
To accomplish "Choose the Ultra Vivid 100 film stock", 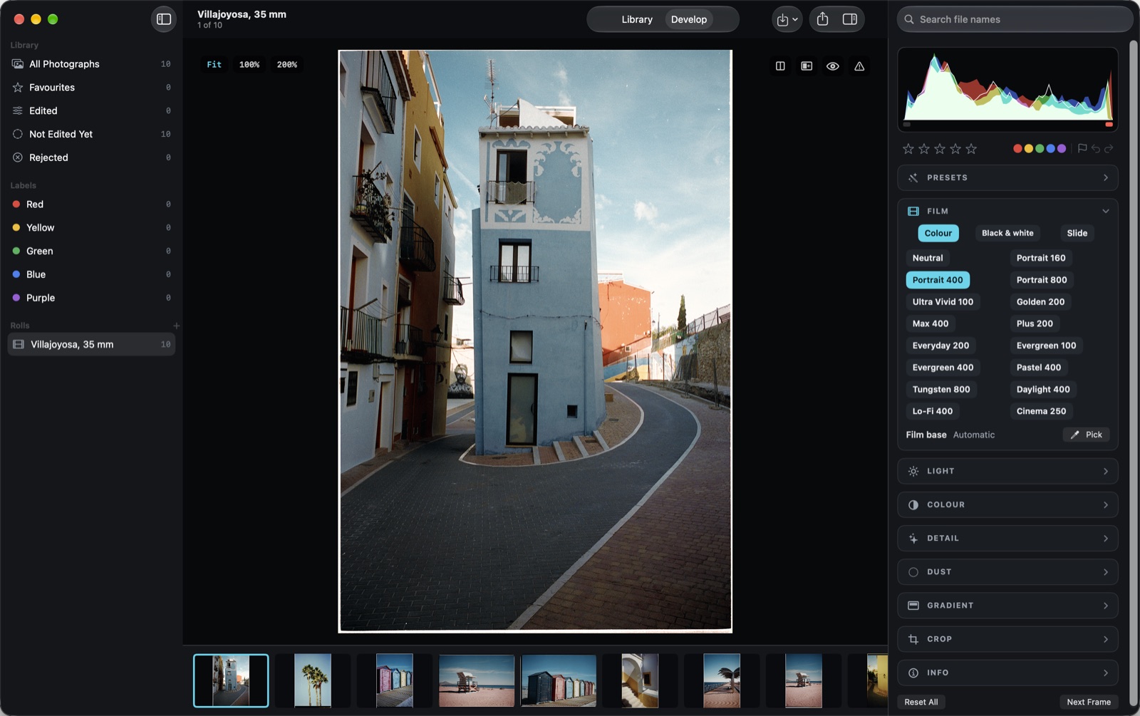I will pos(943,301).
